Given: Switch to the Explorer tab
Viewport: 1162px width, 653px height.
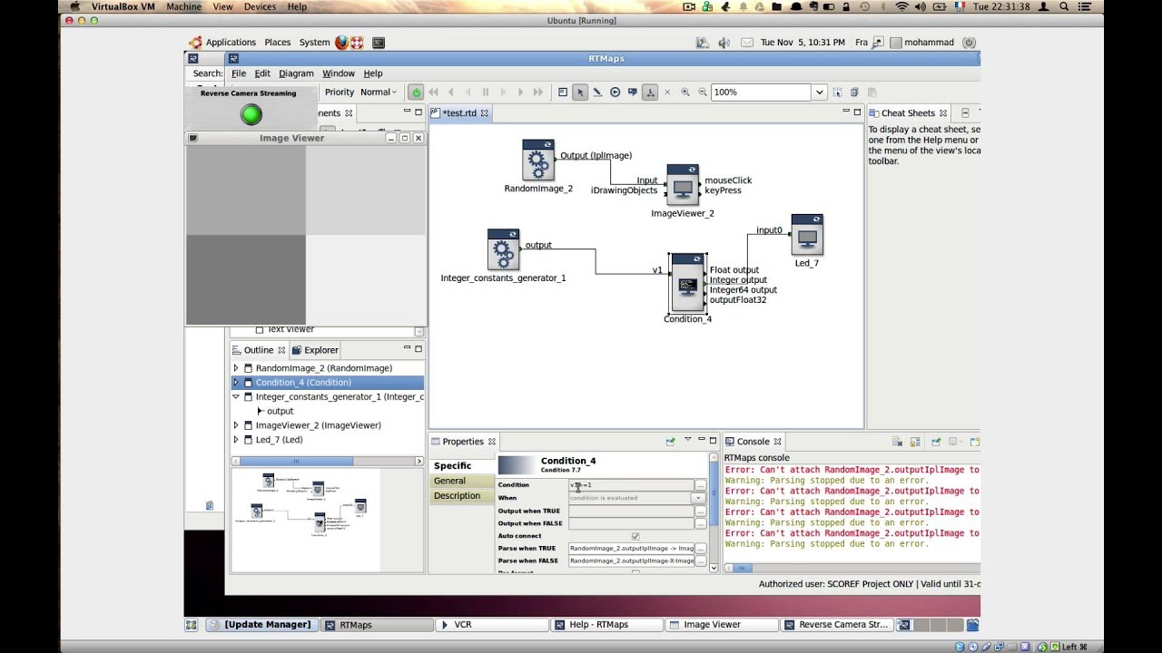Looking at the screenshot, I should pos(315,350).
